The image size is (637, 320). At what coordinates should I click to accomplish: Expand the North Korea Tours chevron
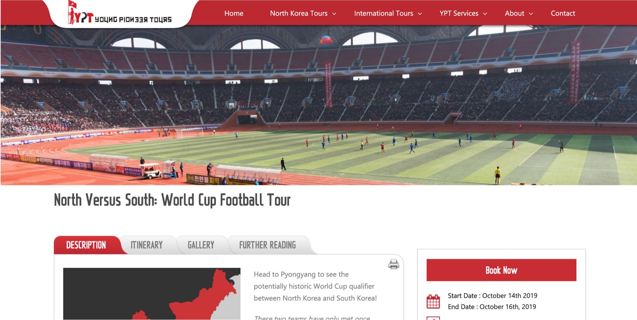click(334, 14)
